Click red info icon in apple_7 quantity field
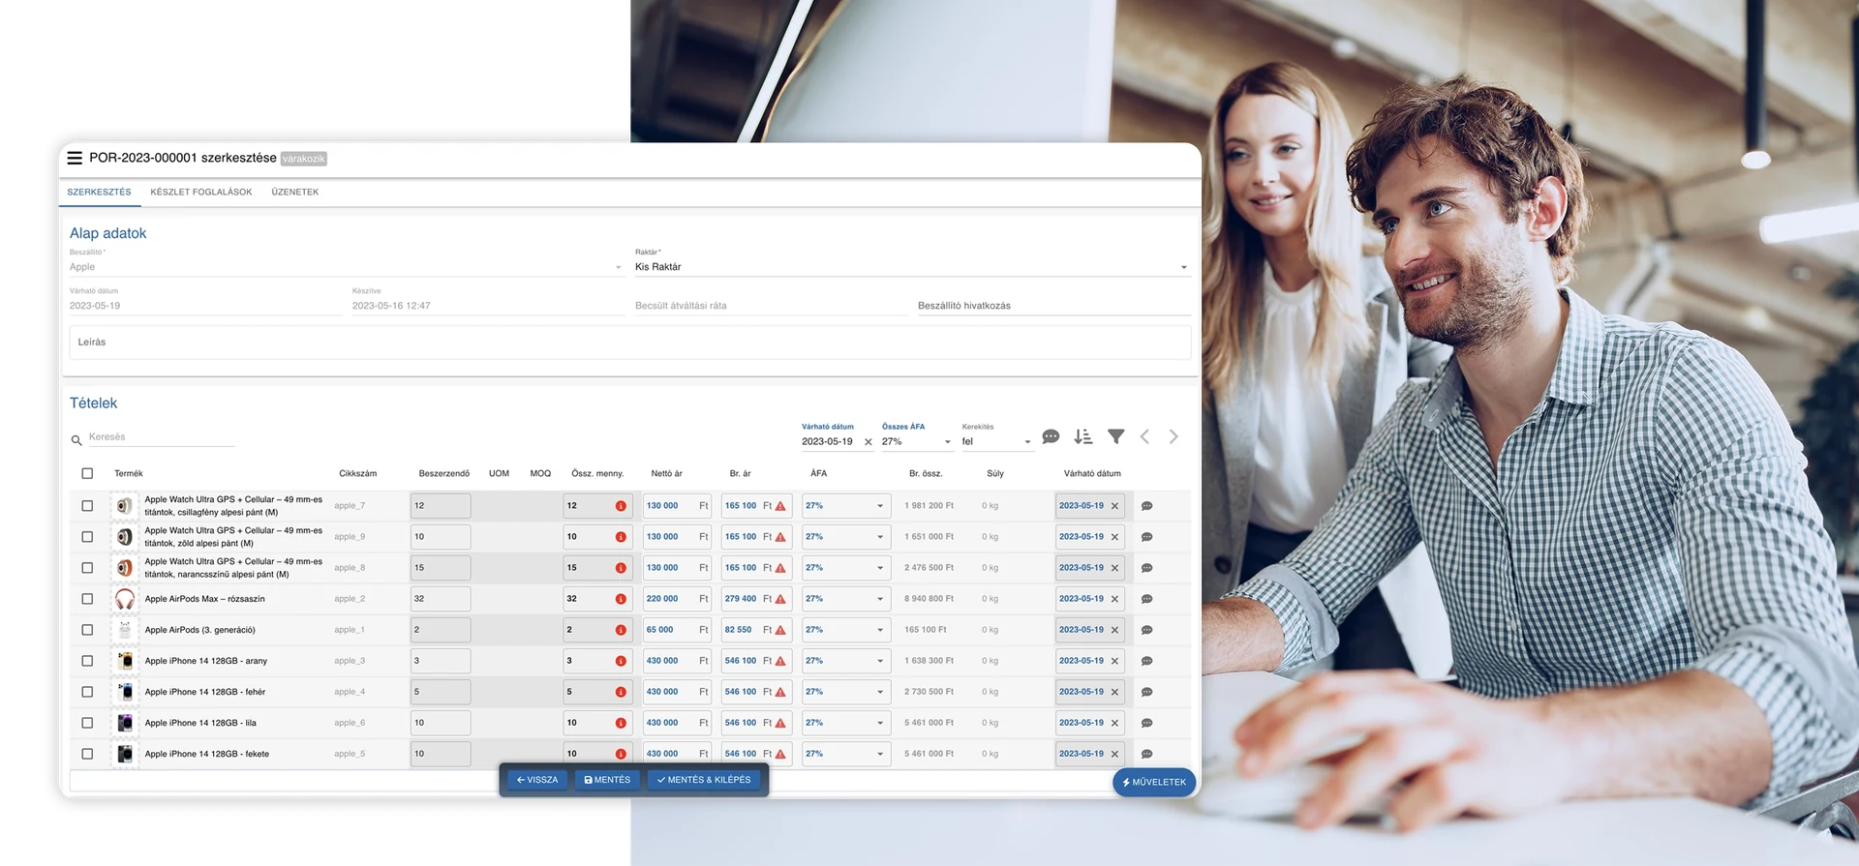Viewport: 1859px width, 866px height. tap(621, 506)
